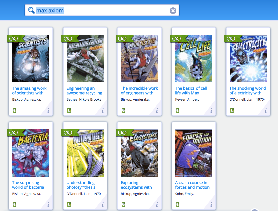This screenshot has width=278, height=211.
Task: Click the infinity ribbon on the Ecosystems cover
Action: (x=124, y=133)
